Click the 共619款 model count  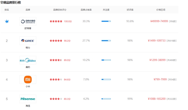pyautogui.click(x=172, y=41)
